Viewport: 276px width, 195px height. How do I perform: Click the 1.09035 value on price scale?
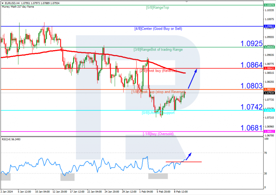pyautogui.click(x=269, y=55)
